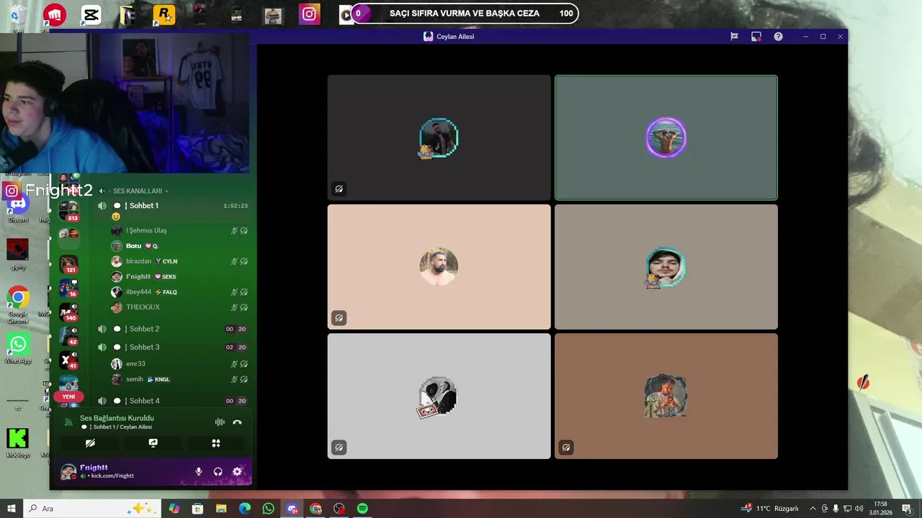Open Copilot from the taskbar
The height and width of the screenshot is (518, 922).
click(174, 509)
